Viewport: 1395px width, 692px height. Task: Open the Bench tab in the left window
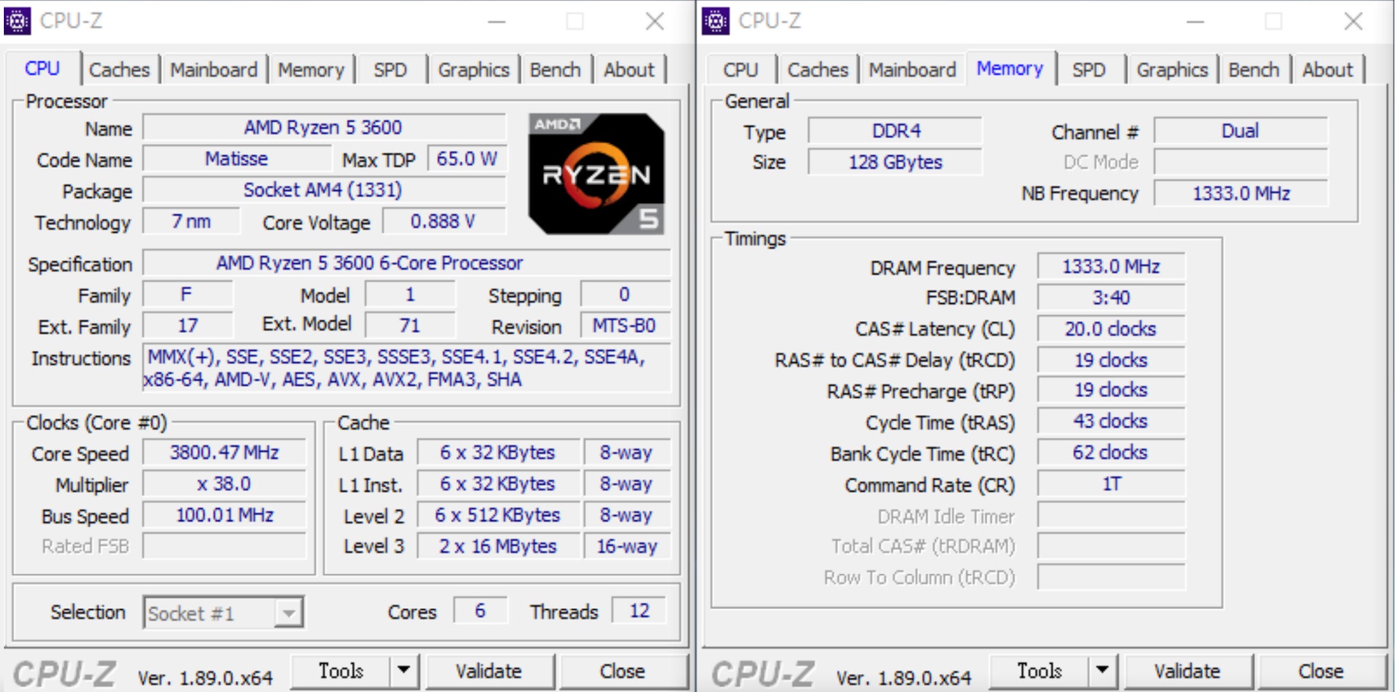point(556,69)
